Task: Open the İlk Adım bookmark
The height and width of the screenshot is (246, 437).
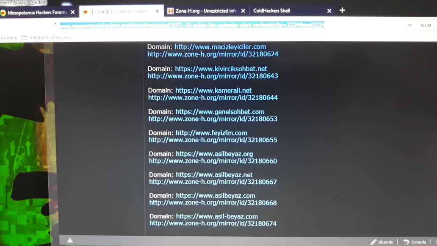Action: 9,38
